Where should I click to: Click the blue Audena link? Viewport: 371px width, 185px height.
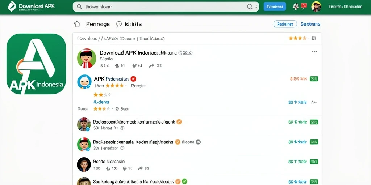pos(101,102)
